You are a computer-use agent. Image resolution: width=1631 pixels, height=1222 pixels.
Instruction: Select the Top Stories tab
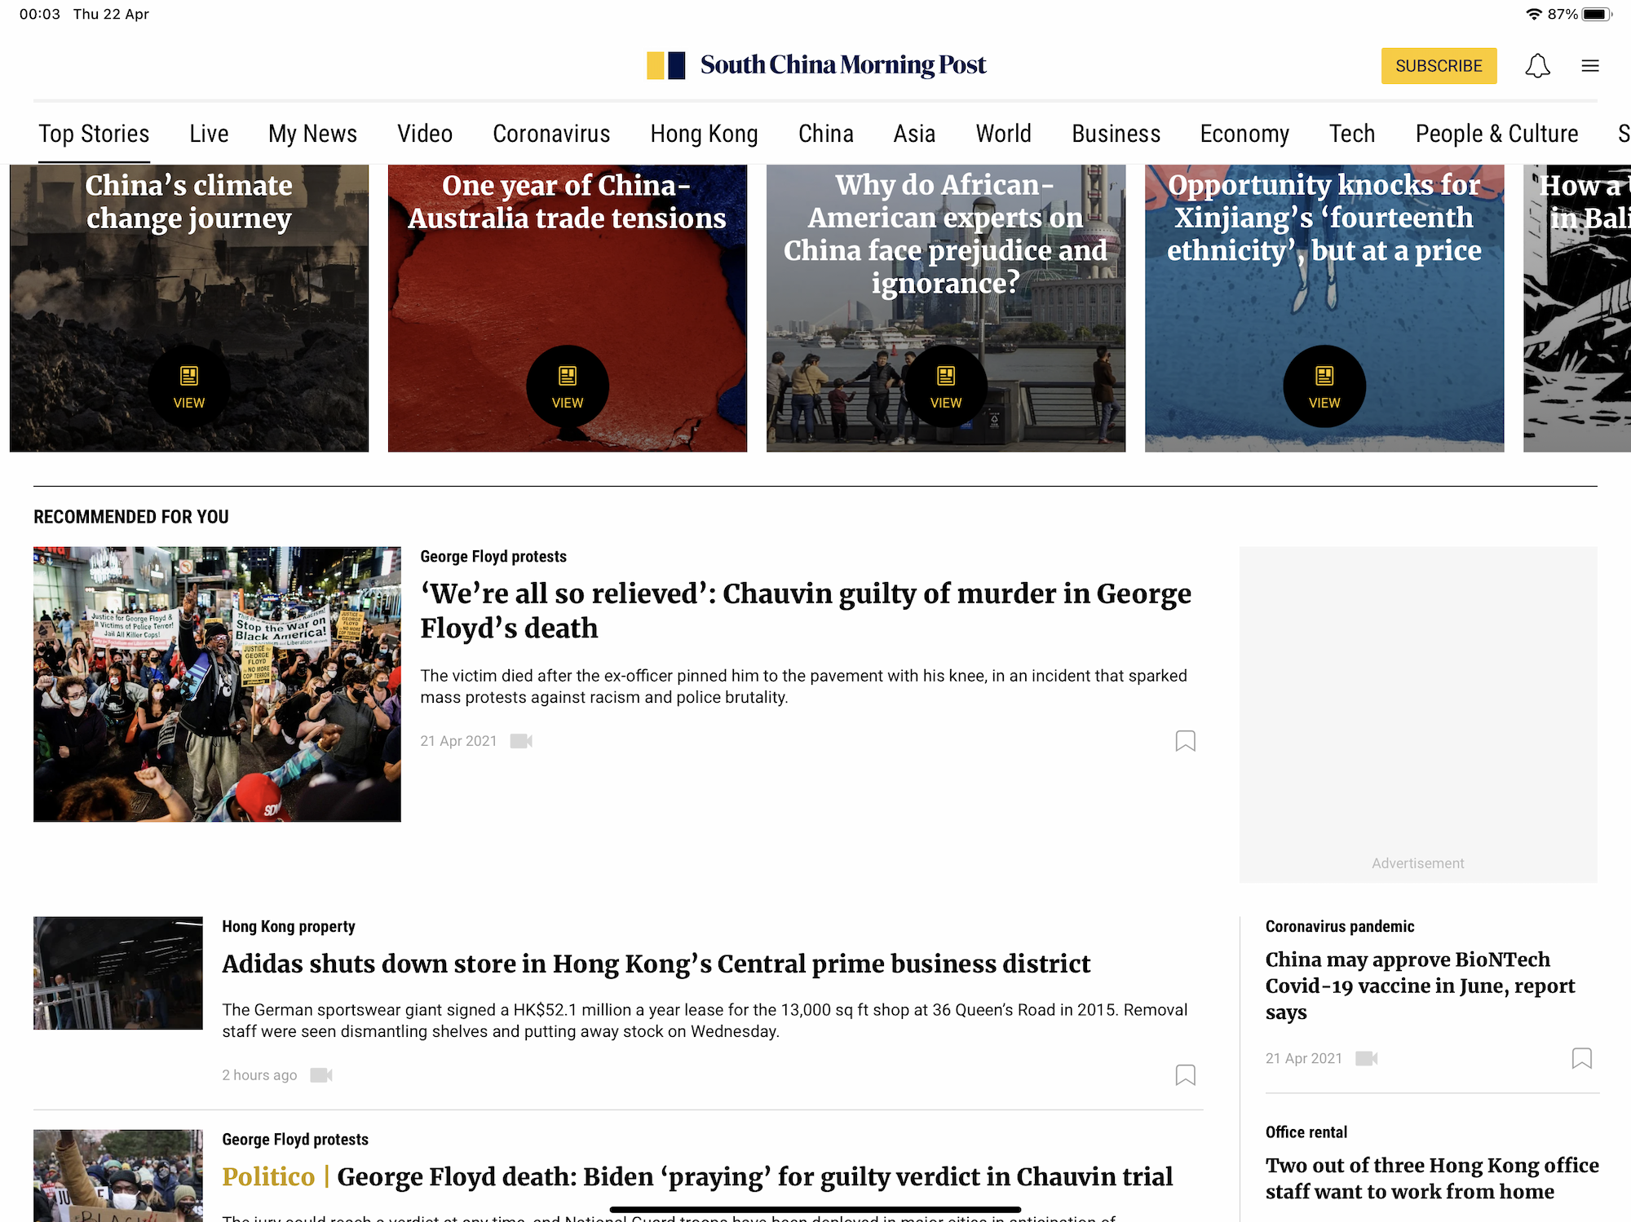(x=94, y=134)
